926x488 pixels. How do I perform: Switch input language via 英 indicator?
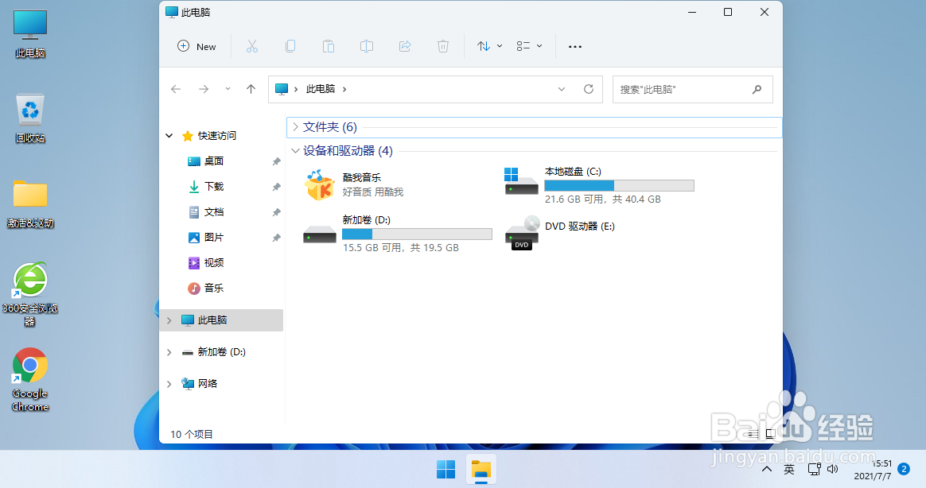(788, 470)
